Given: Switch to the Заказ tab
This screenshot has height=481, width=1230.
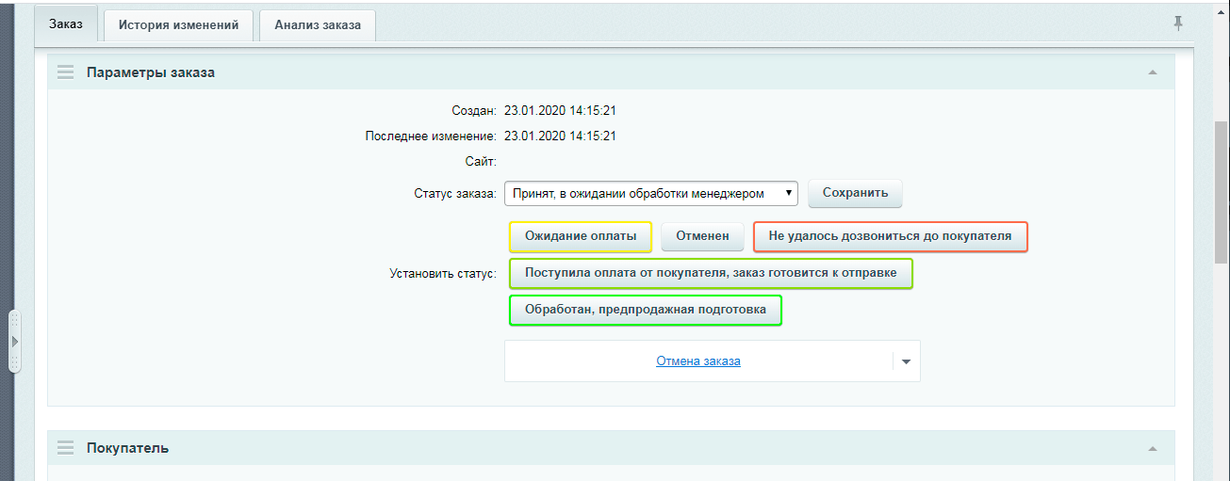Looking at the screenshot, I should click(x=66, y=24).
